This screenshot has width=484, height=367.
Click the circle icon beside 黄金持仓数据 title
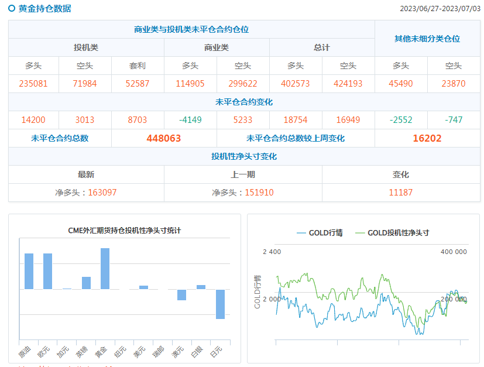coord(12,9)
